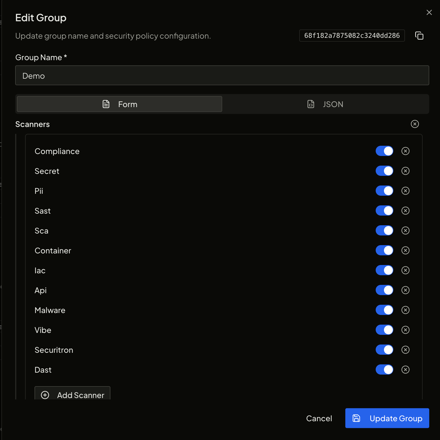The width and height of the screenshot is (440, 440).
Task: Remove the Malware scanner
Action: (405, 310)
